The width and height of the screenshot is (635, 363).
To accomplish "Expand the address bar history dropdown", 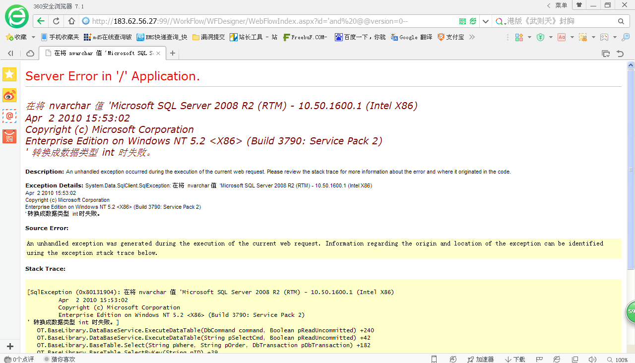I will [x=485, y=21].
